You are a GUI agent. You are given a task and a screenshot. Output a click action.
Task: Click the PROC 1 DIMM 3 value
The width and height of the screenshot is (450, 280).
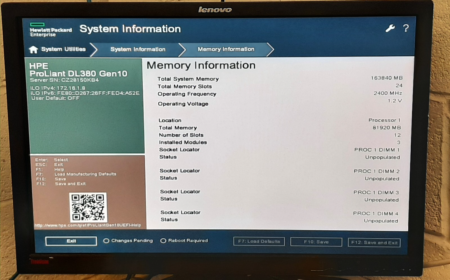pos(376,192)
